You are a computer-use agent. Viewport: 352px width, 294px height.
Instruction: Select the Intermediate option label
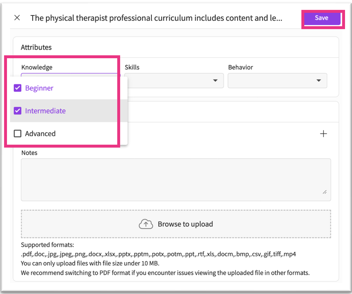[x=45, y=111]
